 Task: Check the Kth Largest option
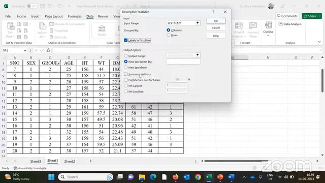tap(125, 86)
